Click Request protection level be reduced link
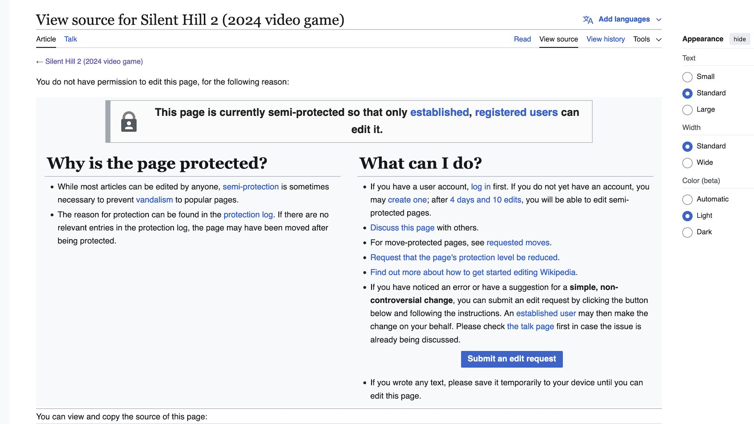 [464, 258]
